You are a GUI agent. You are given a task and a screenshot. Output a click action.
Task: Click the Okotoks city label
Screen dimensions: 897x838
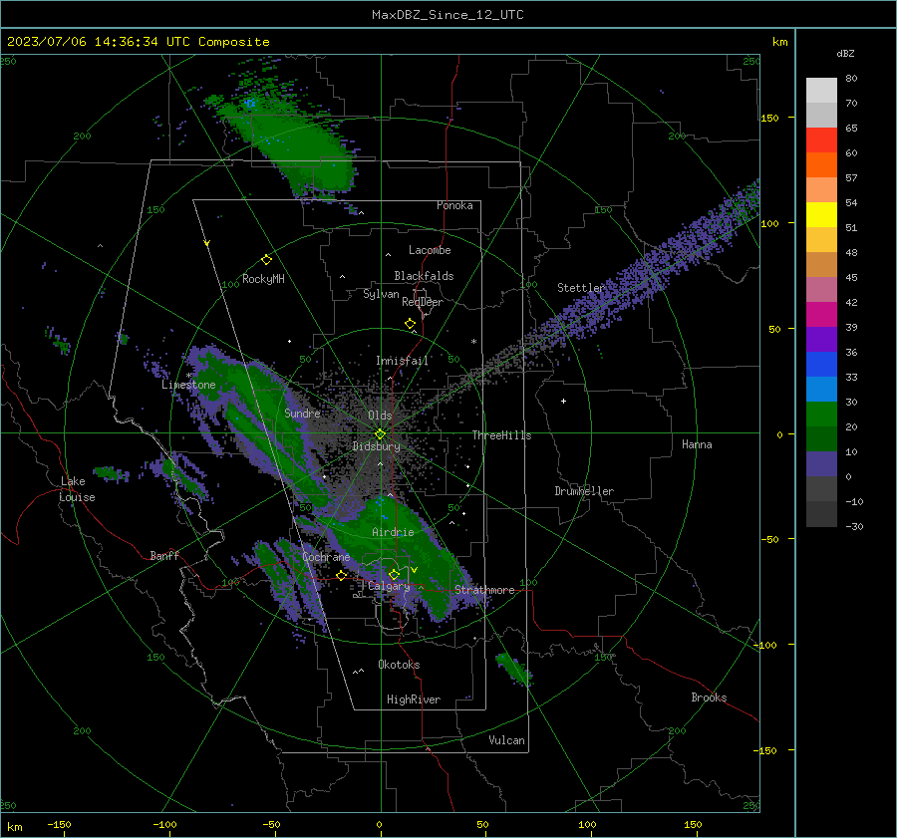tap(399, 665)
